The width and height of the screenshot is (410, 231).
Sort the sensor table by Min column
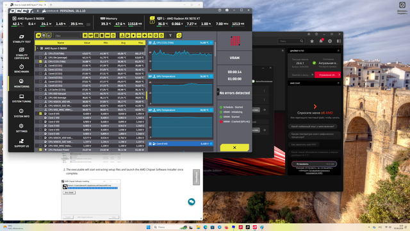click(106, 43)
